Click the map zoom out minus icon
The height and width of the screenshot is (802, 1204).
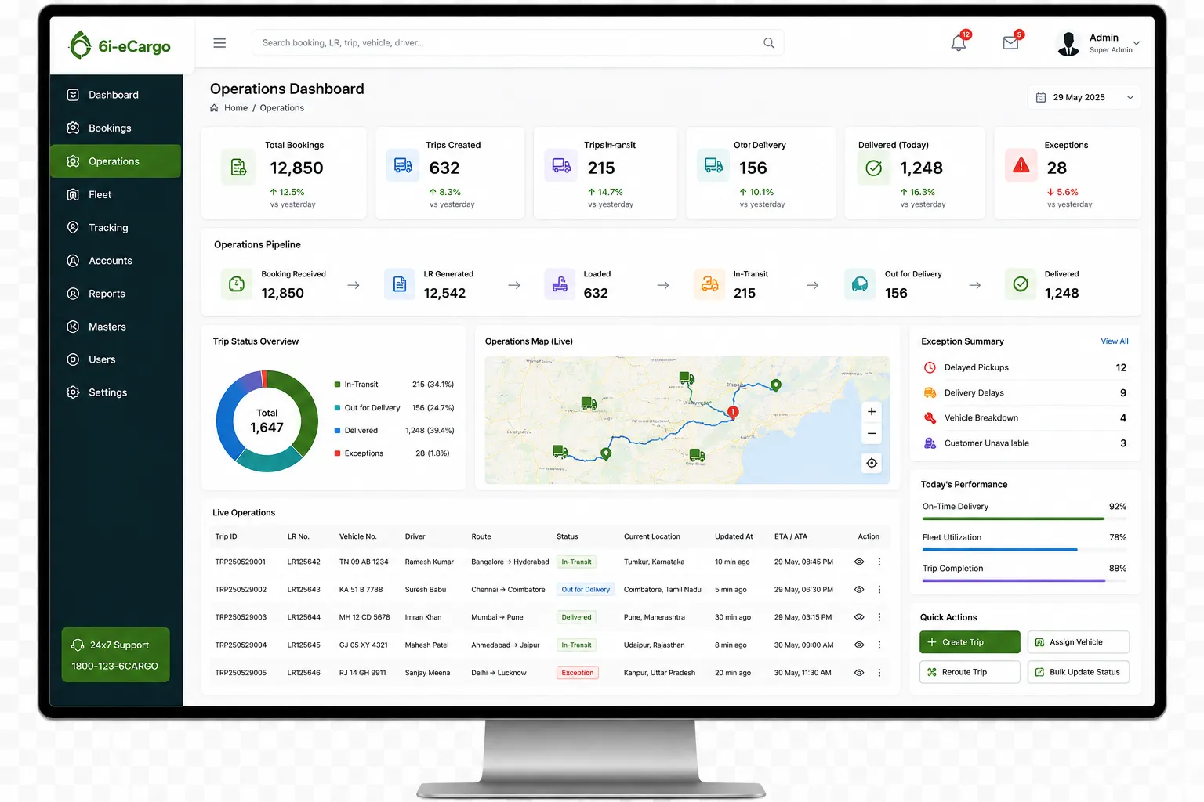point(872,434)
